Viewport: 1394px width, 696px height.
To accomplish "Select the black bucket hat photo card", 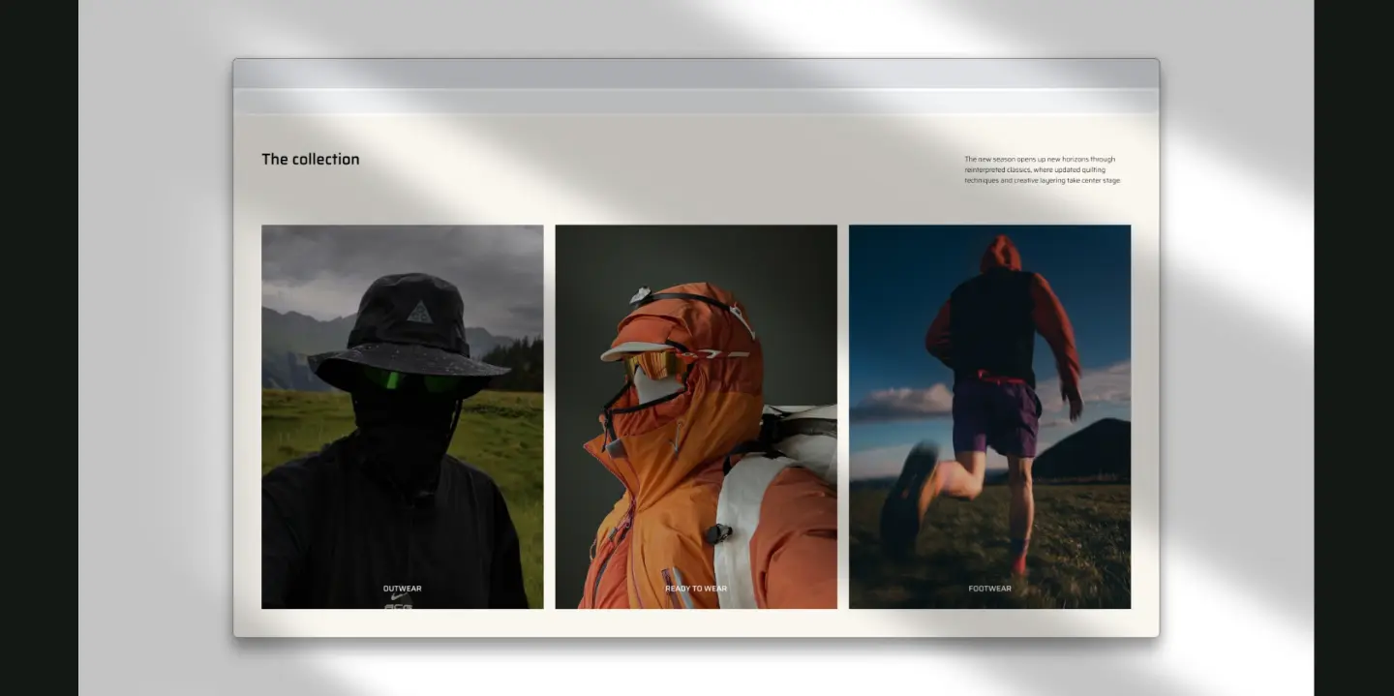I will click(402, 416).
